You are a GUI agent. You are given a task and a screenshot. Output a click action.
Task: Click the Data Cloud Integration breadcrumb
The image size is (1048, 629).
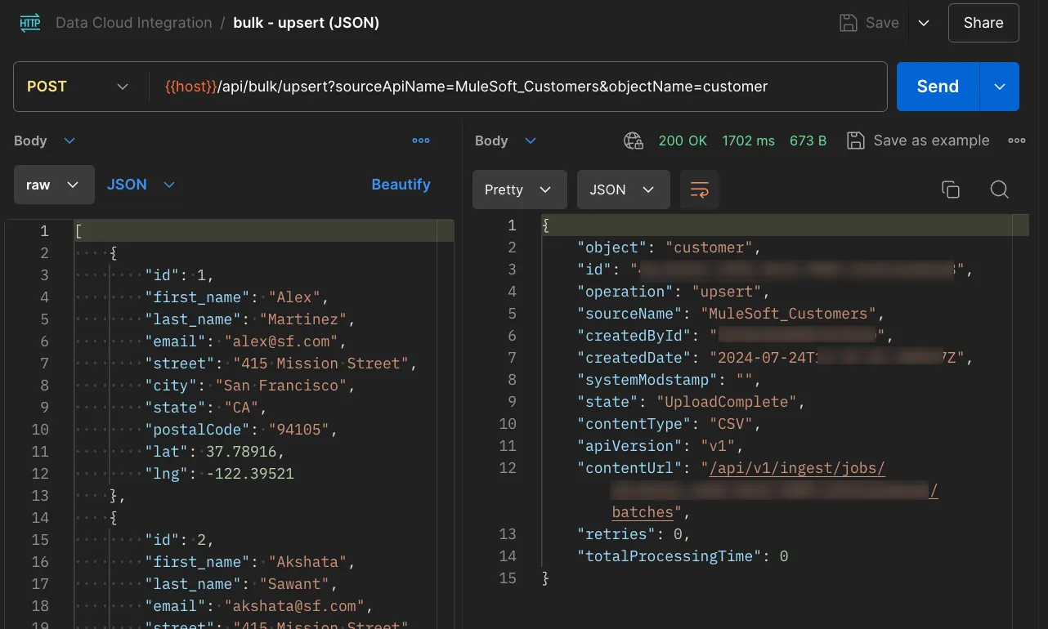[x=133, y=23]
